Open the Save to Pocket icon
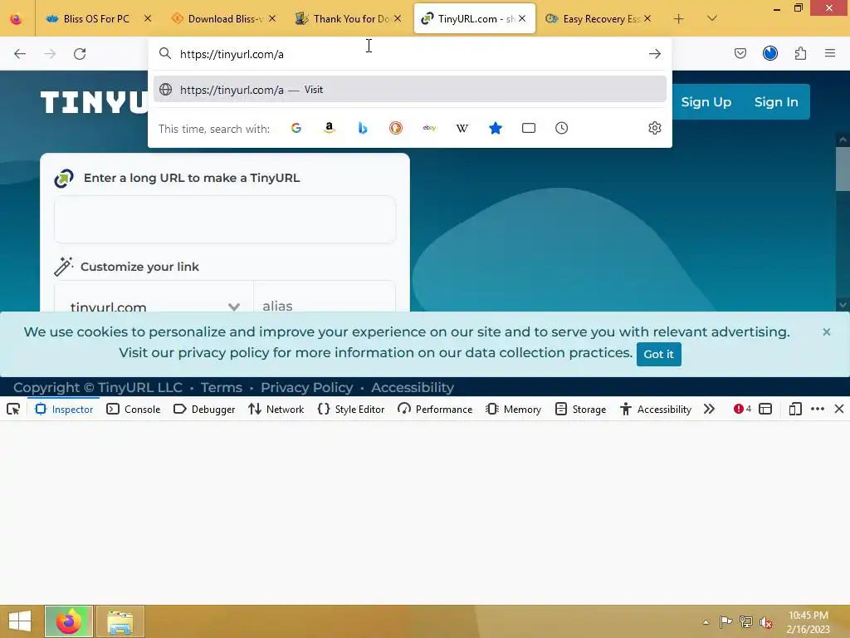850x638 pixels. coord(740,53)
